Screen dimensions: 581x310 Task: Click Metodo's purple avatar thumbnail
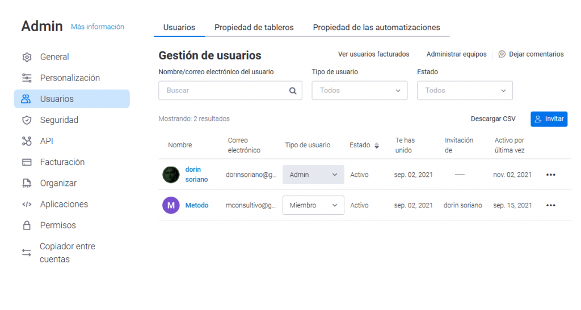click(x=171, y=205)
